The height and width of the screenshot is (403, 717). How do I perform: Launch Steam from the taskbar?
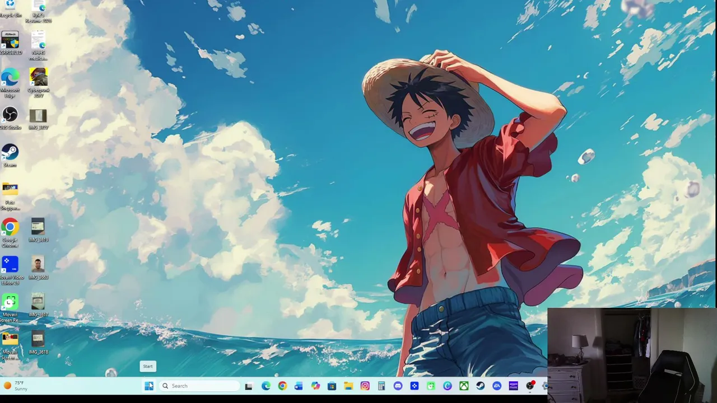point(481,386)
